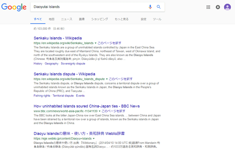Translate the Senkaku Islands Wikipedia page
This screenshot has height=149, width=235.
pos(109,43)
